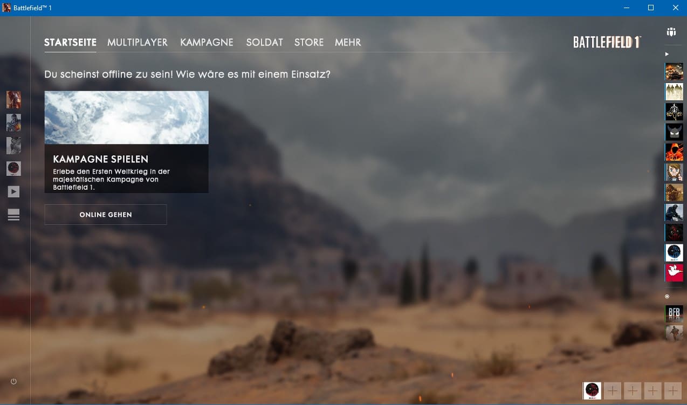Click the white bird on red avatar
Screen dimensions: 687x405
coord(674,272)
